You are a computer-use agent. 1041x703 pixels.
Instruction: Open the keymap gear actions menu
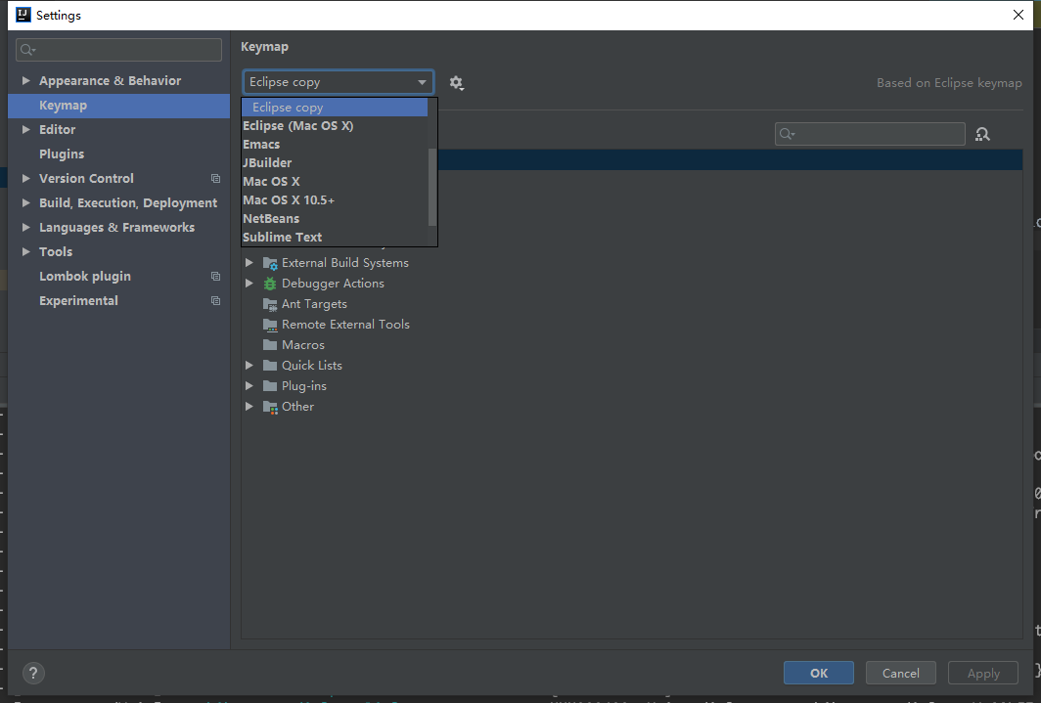(x=456, y=83)
